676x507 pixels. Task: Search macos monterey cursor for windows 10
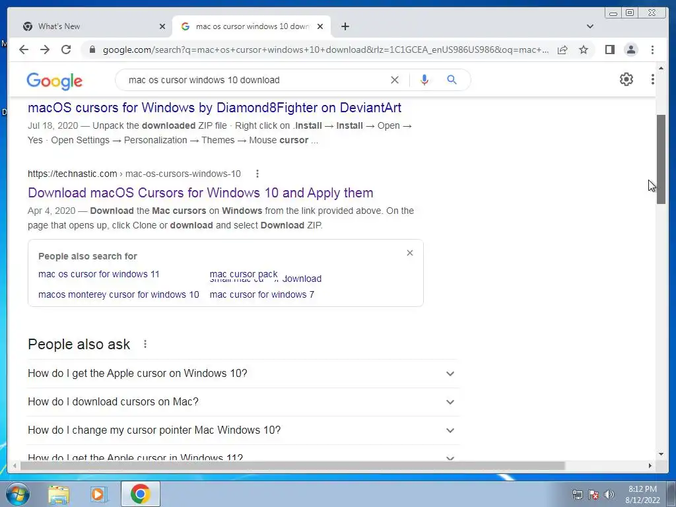pos(119,295)
